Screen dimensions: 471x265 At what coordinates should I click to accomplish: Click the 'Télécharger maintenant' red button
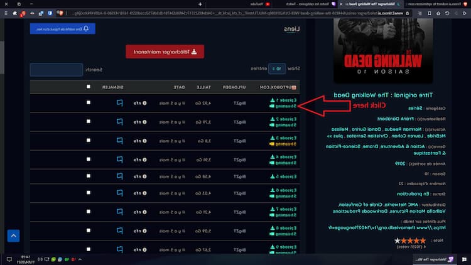(x=165, y=51)
